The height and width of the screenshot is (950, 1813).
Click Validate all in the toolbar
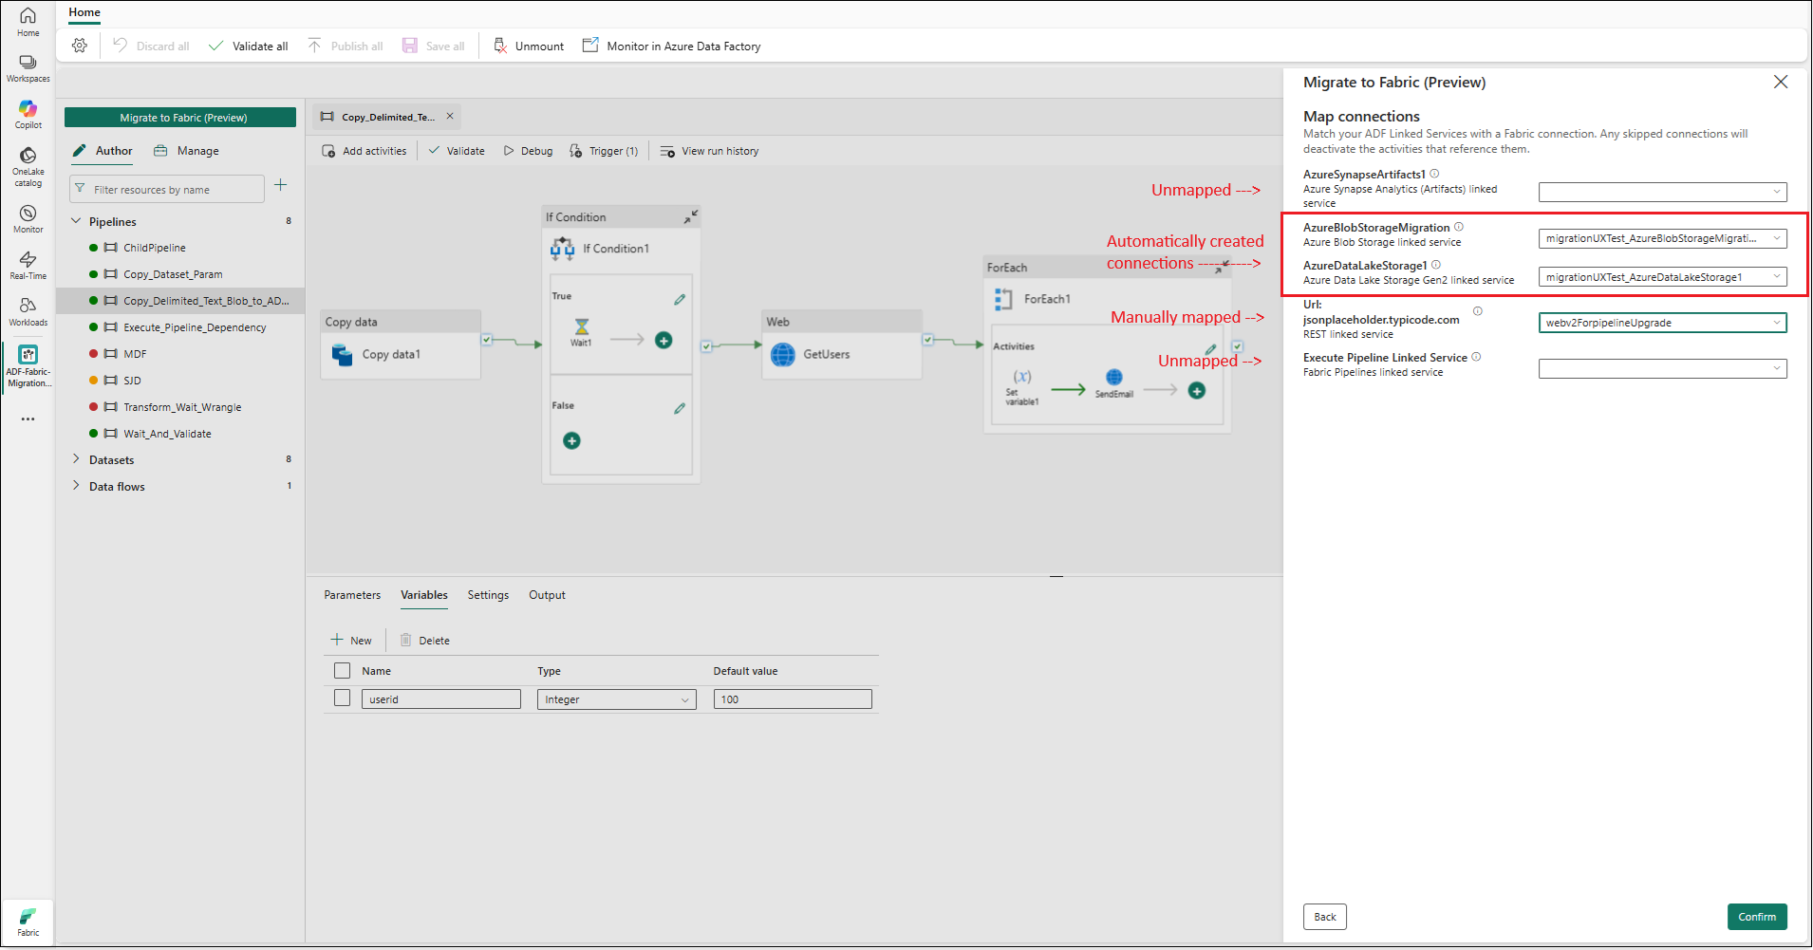(x=249, y=46)
